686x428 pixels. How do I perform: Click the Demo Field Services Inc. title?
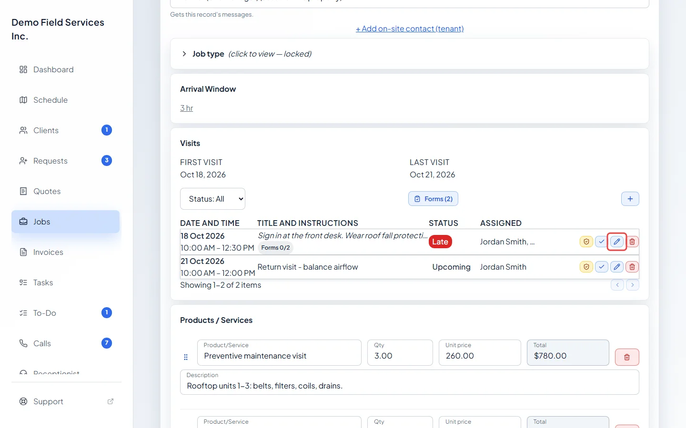58,29
